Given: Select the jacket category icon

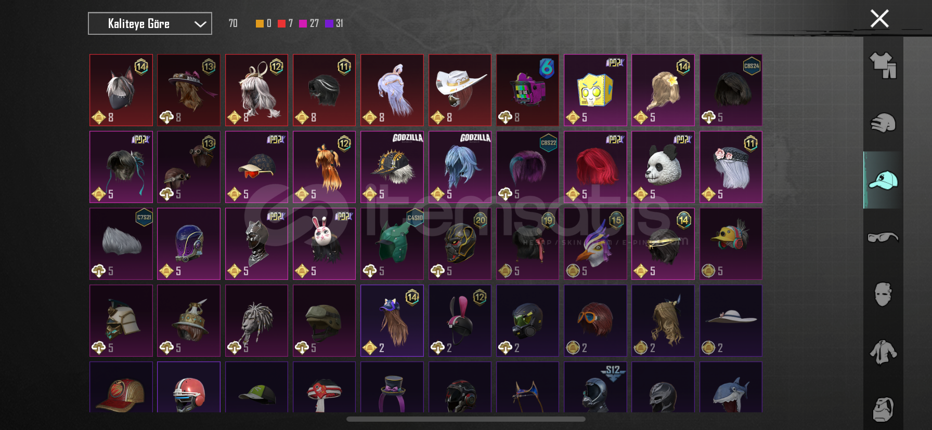Looking at the screenshot, I should tap(883, 352).
